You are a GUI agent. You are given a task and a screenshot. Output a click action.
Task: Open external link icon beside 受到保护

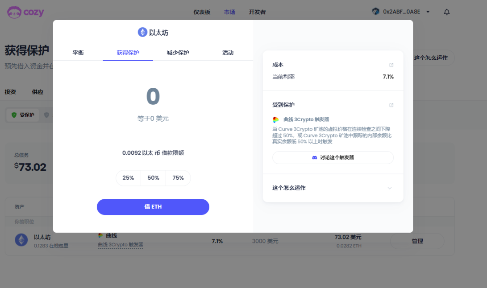pos(391,105)
